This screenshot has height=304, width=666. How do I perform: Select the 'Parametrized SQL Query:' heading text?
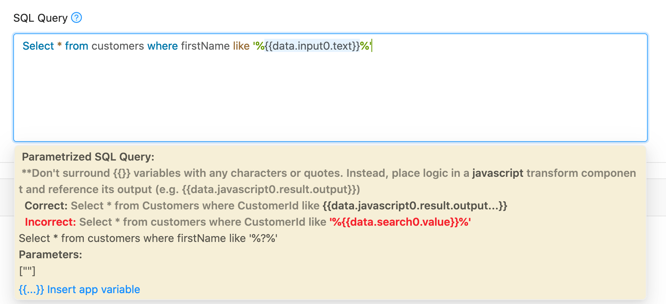(88, 157)
